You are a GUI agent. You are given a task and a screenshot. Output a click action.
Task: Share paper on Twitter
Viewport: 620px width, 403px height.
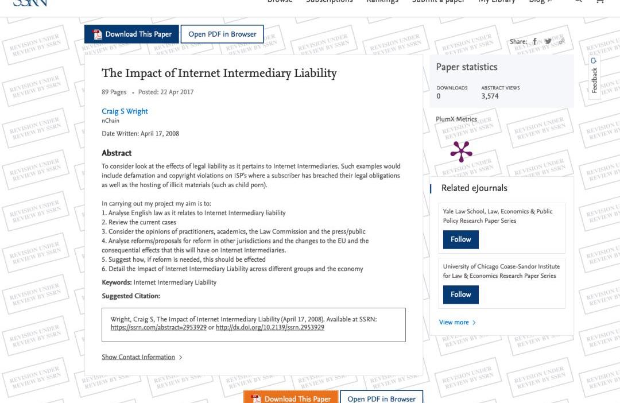pyautogui.click(x=548, y=41)
